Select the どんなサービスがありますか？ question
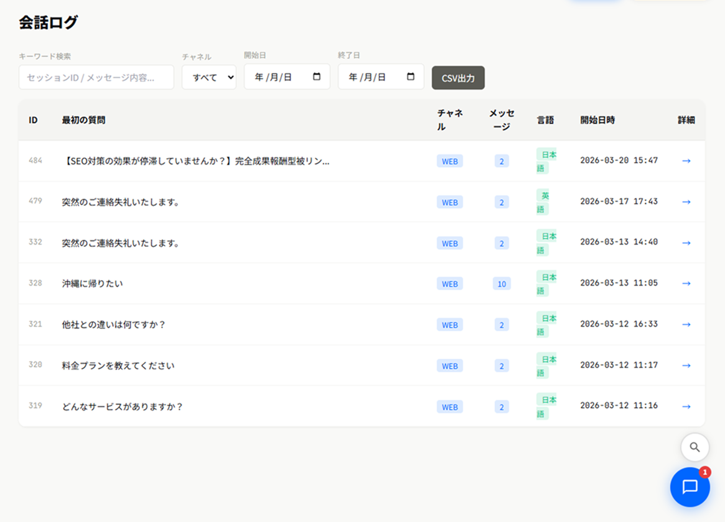 pyautogui.click(x=123, y=406)
